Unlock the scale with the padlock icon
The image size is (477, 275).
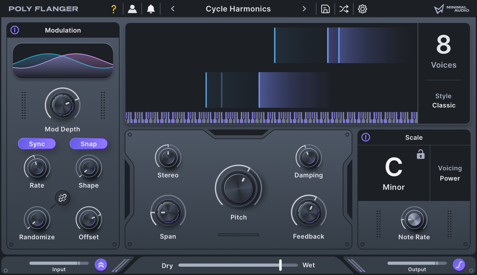[421, 154]
